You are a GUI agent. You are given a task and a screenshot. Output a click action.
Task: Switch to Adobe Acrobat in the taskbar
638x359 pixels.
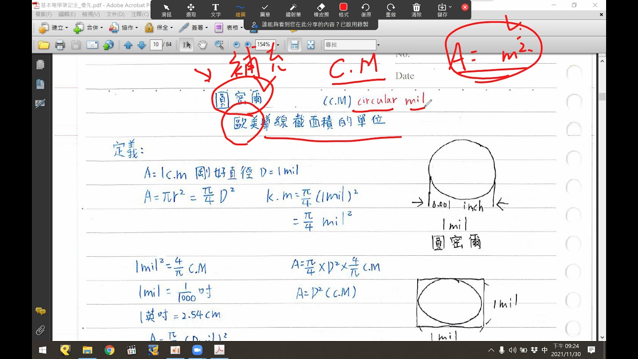click(x=219, y=350)
